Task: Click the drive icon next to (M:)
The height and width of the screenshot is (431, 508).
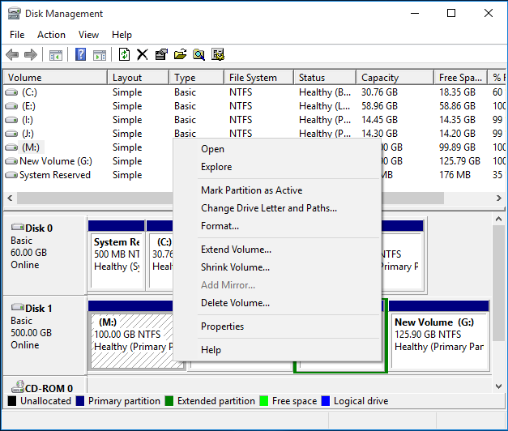Action: pos(11,147)
